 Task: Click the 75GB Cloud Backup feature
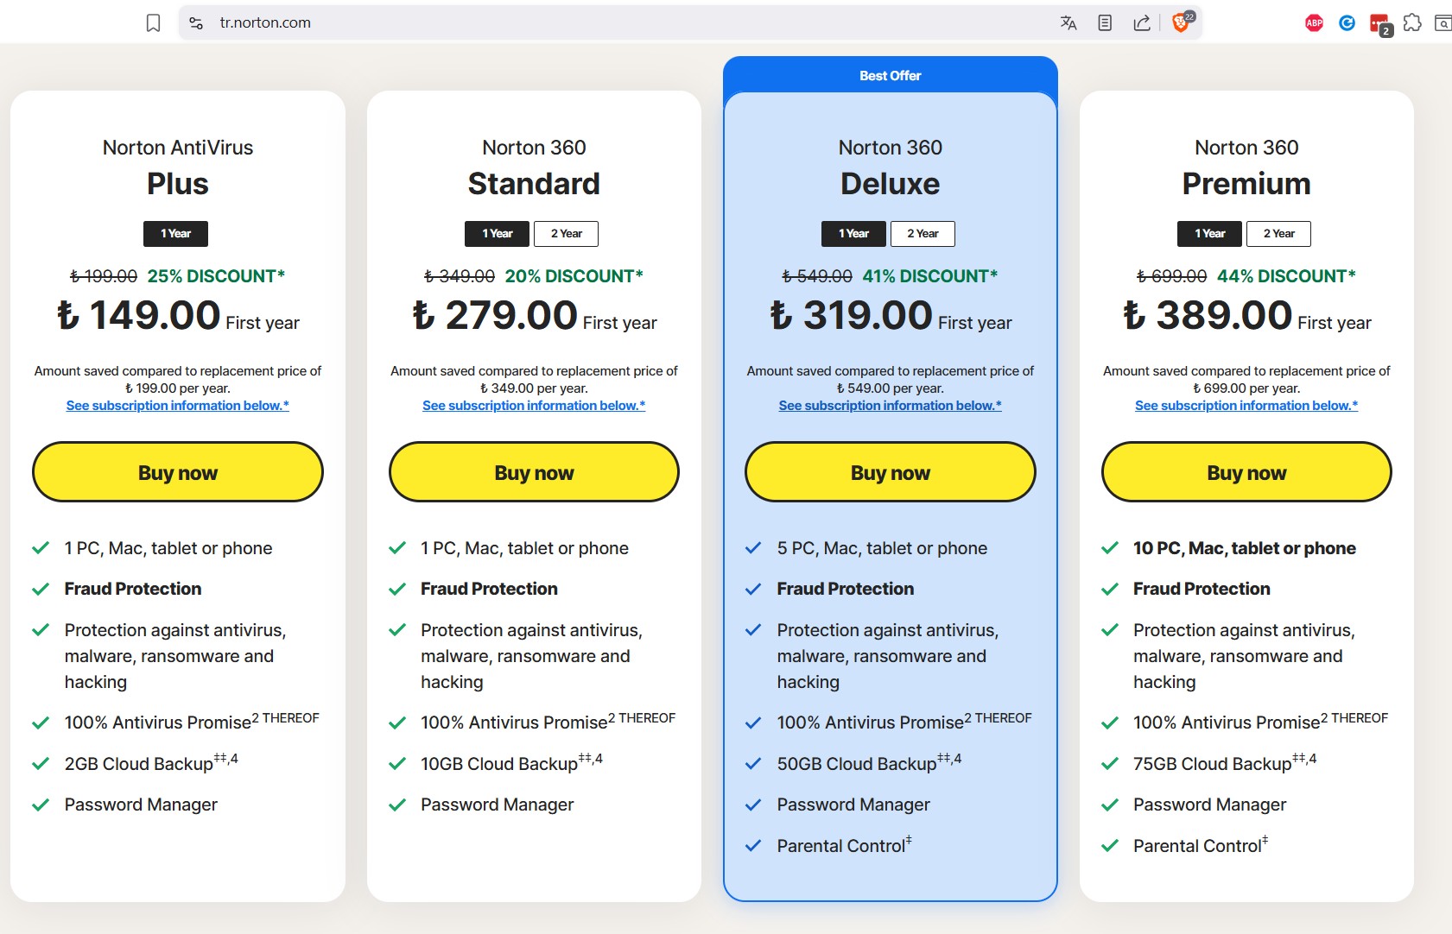[1225, 762]
